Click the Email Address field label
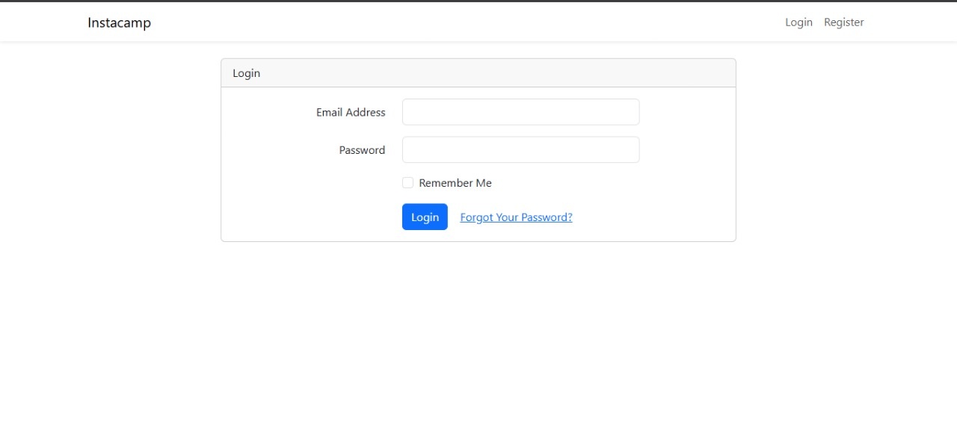Viewport: 957px width, 428px height. coord(351,112)
